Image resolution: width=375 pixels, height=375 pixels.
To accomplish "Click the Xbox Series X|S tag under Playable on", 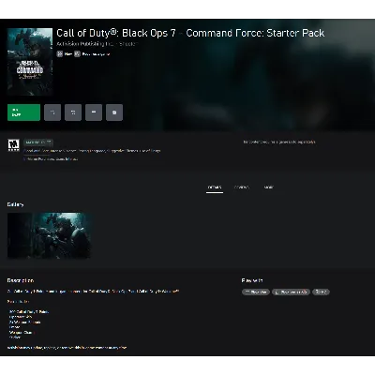I will tap(291, 292).
